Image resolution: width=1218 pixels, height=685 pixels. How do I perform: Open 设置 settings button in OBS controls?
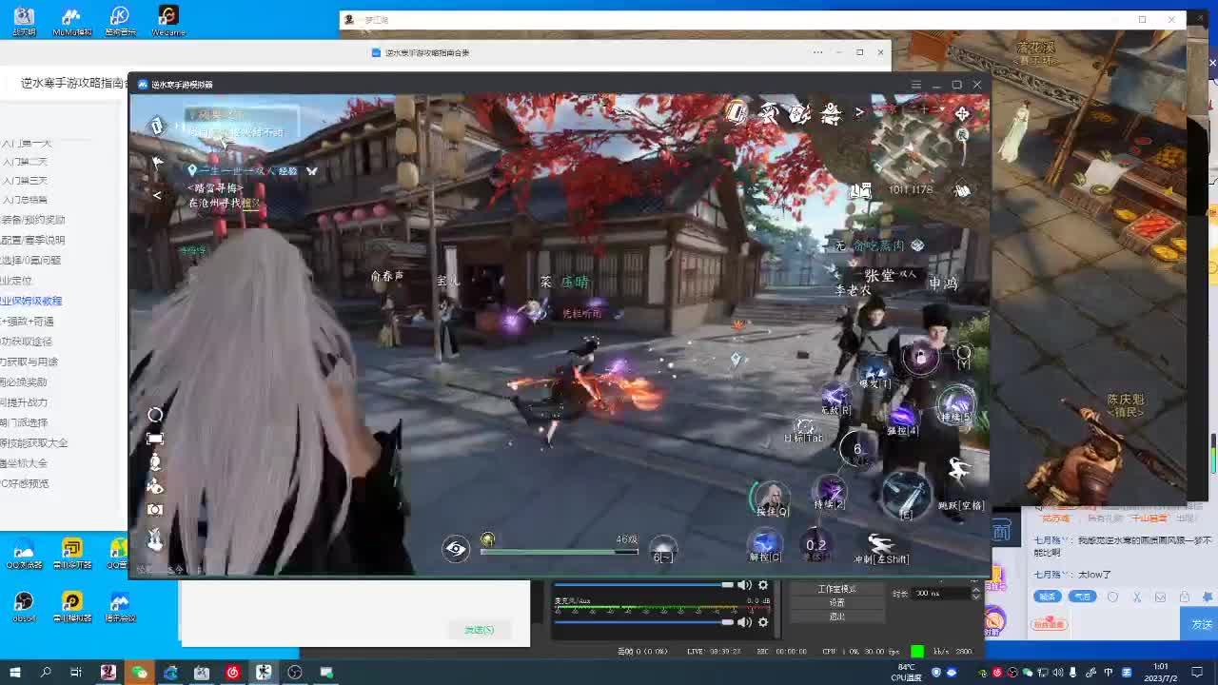pos(837,602)
